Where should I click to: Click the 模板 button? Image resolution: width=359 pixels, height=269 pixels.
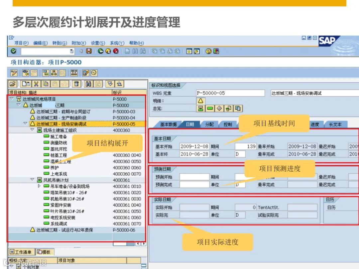pyautogui.click(x=45, y=252)
